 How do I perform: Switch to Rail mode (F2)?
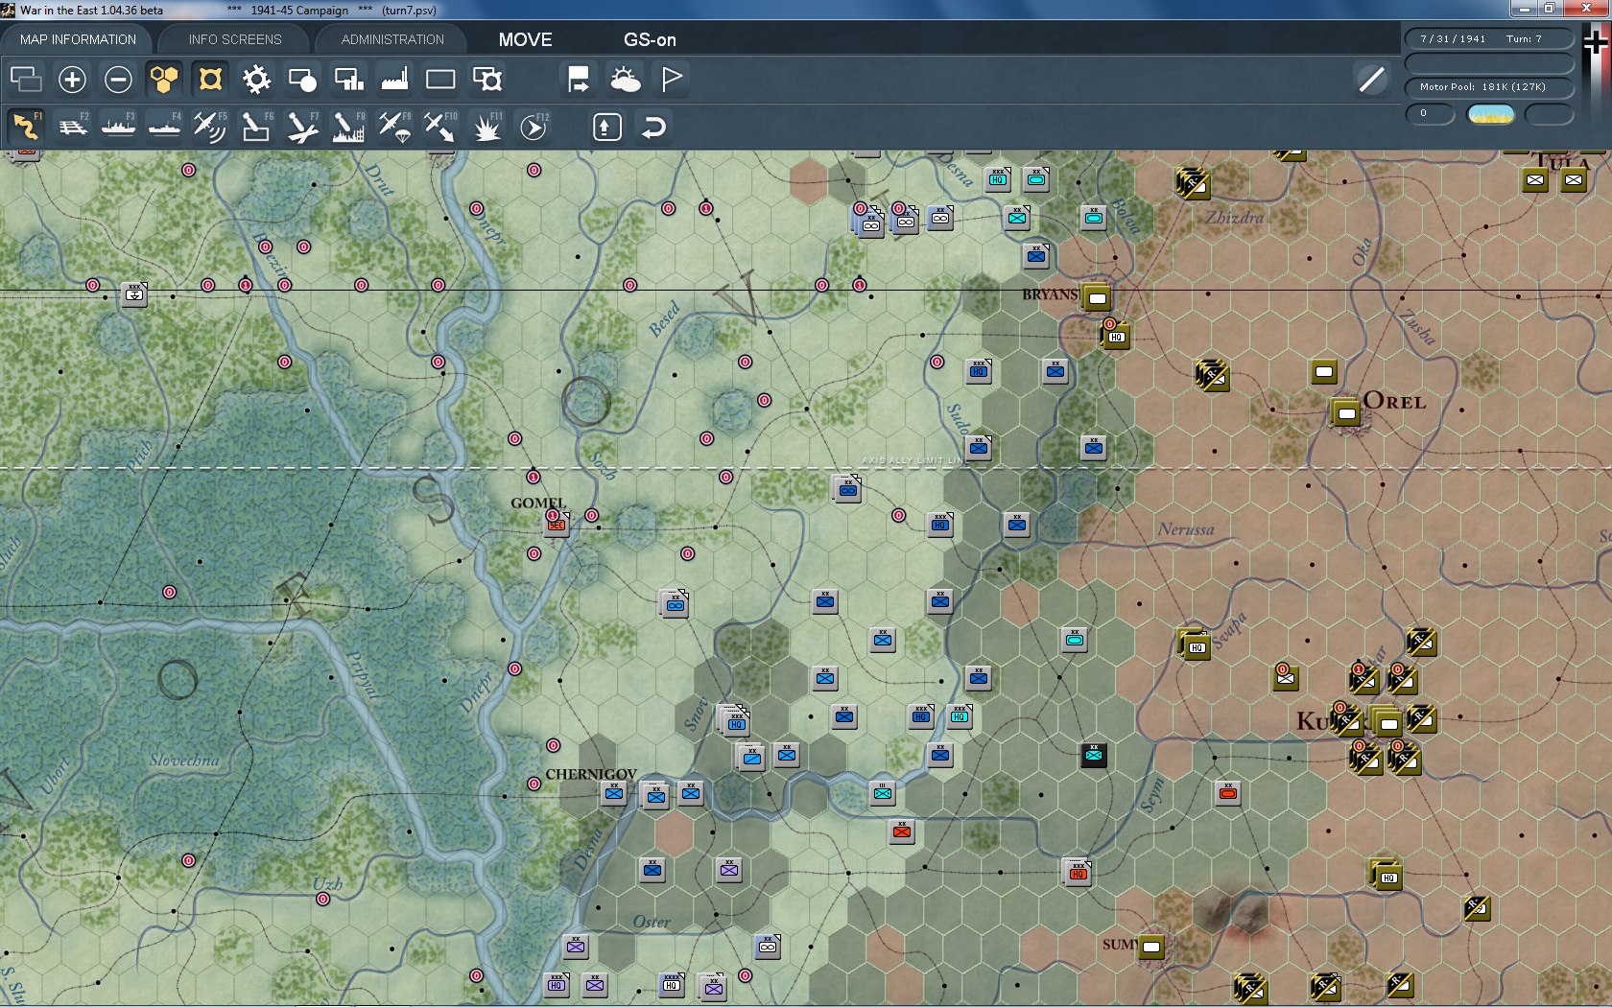72,127
